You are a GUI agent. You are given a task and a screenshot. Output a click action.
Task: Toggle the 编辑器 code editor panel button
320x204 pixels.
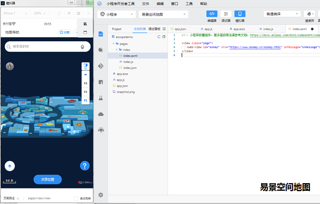tap(212, 14)
